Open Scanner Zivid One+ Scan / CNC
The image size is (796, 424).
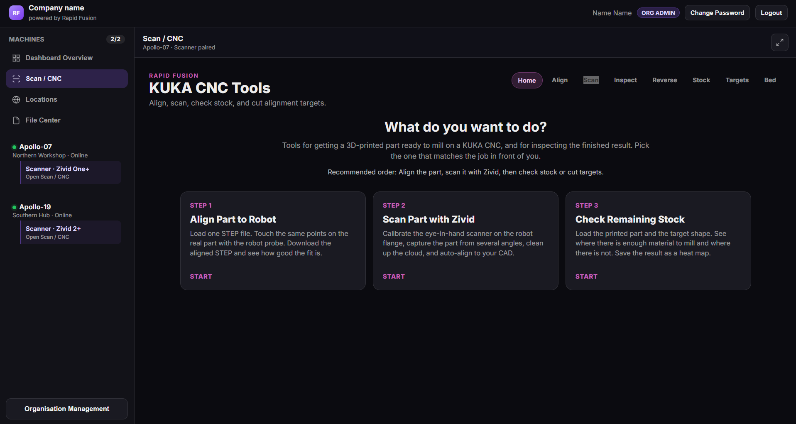coord(71,173)
